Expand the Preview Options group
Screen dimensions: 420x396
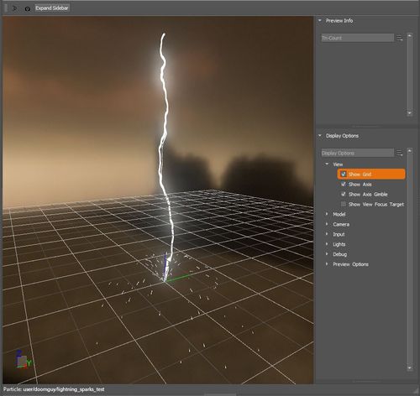coord(327,264)
